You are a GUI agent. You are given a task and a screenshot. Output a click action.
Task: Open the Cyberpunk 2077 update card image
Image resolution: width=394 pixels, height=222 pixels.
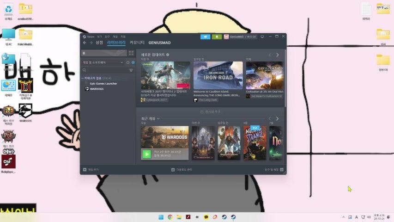pyautogui.click(x=165, y=75)
